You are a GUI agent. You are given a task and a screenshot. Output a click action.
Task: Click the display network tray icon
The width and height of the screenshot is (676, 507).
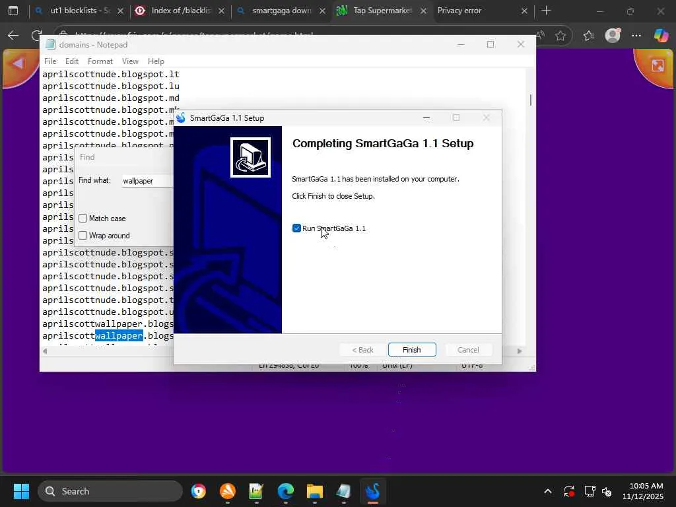589,491
